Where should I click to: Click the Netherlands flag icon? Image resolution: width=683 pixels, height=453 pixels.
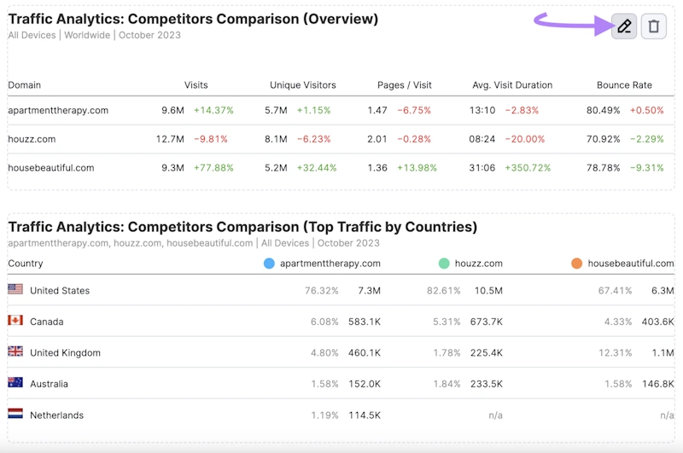[15, 414]
